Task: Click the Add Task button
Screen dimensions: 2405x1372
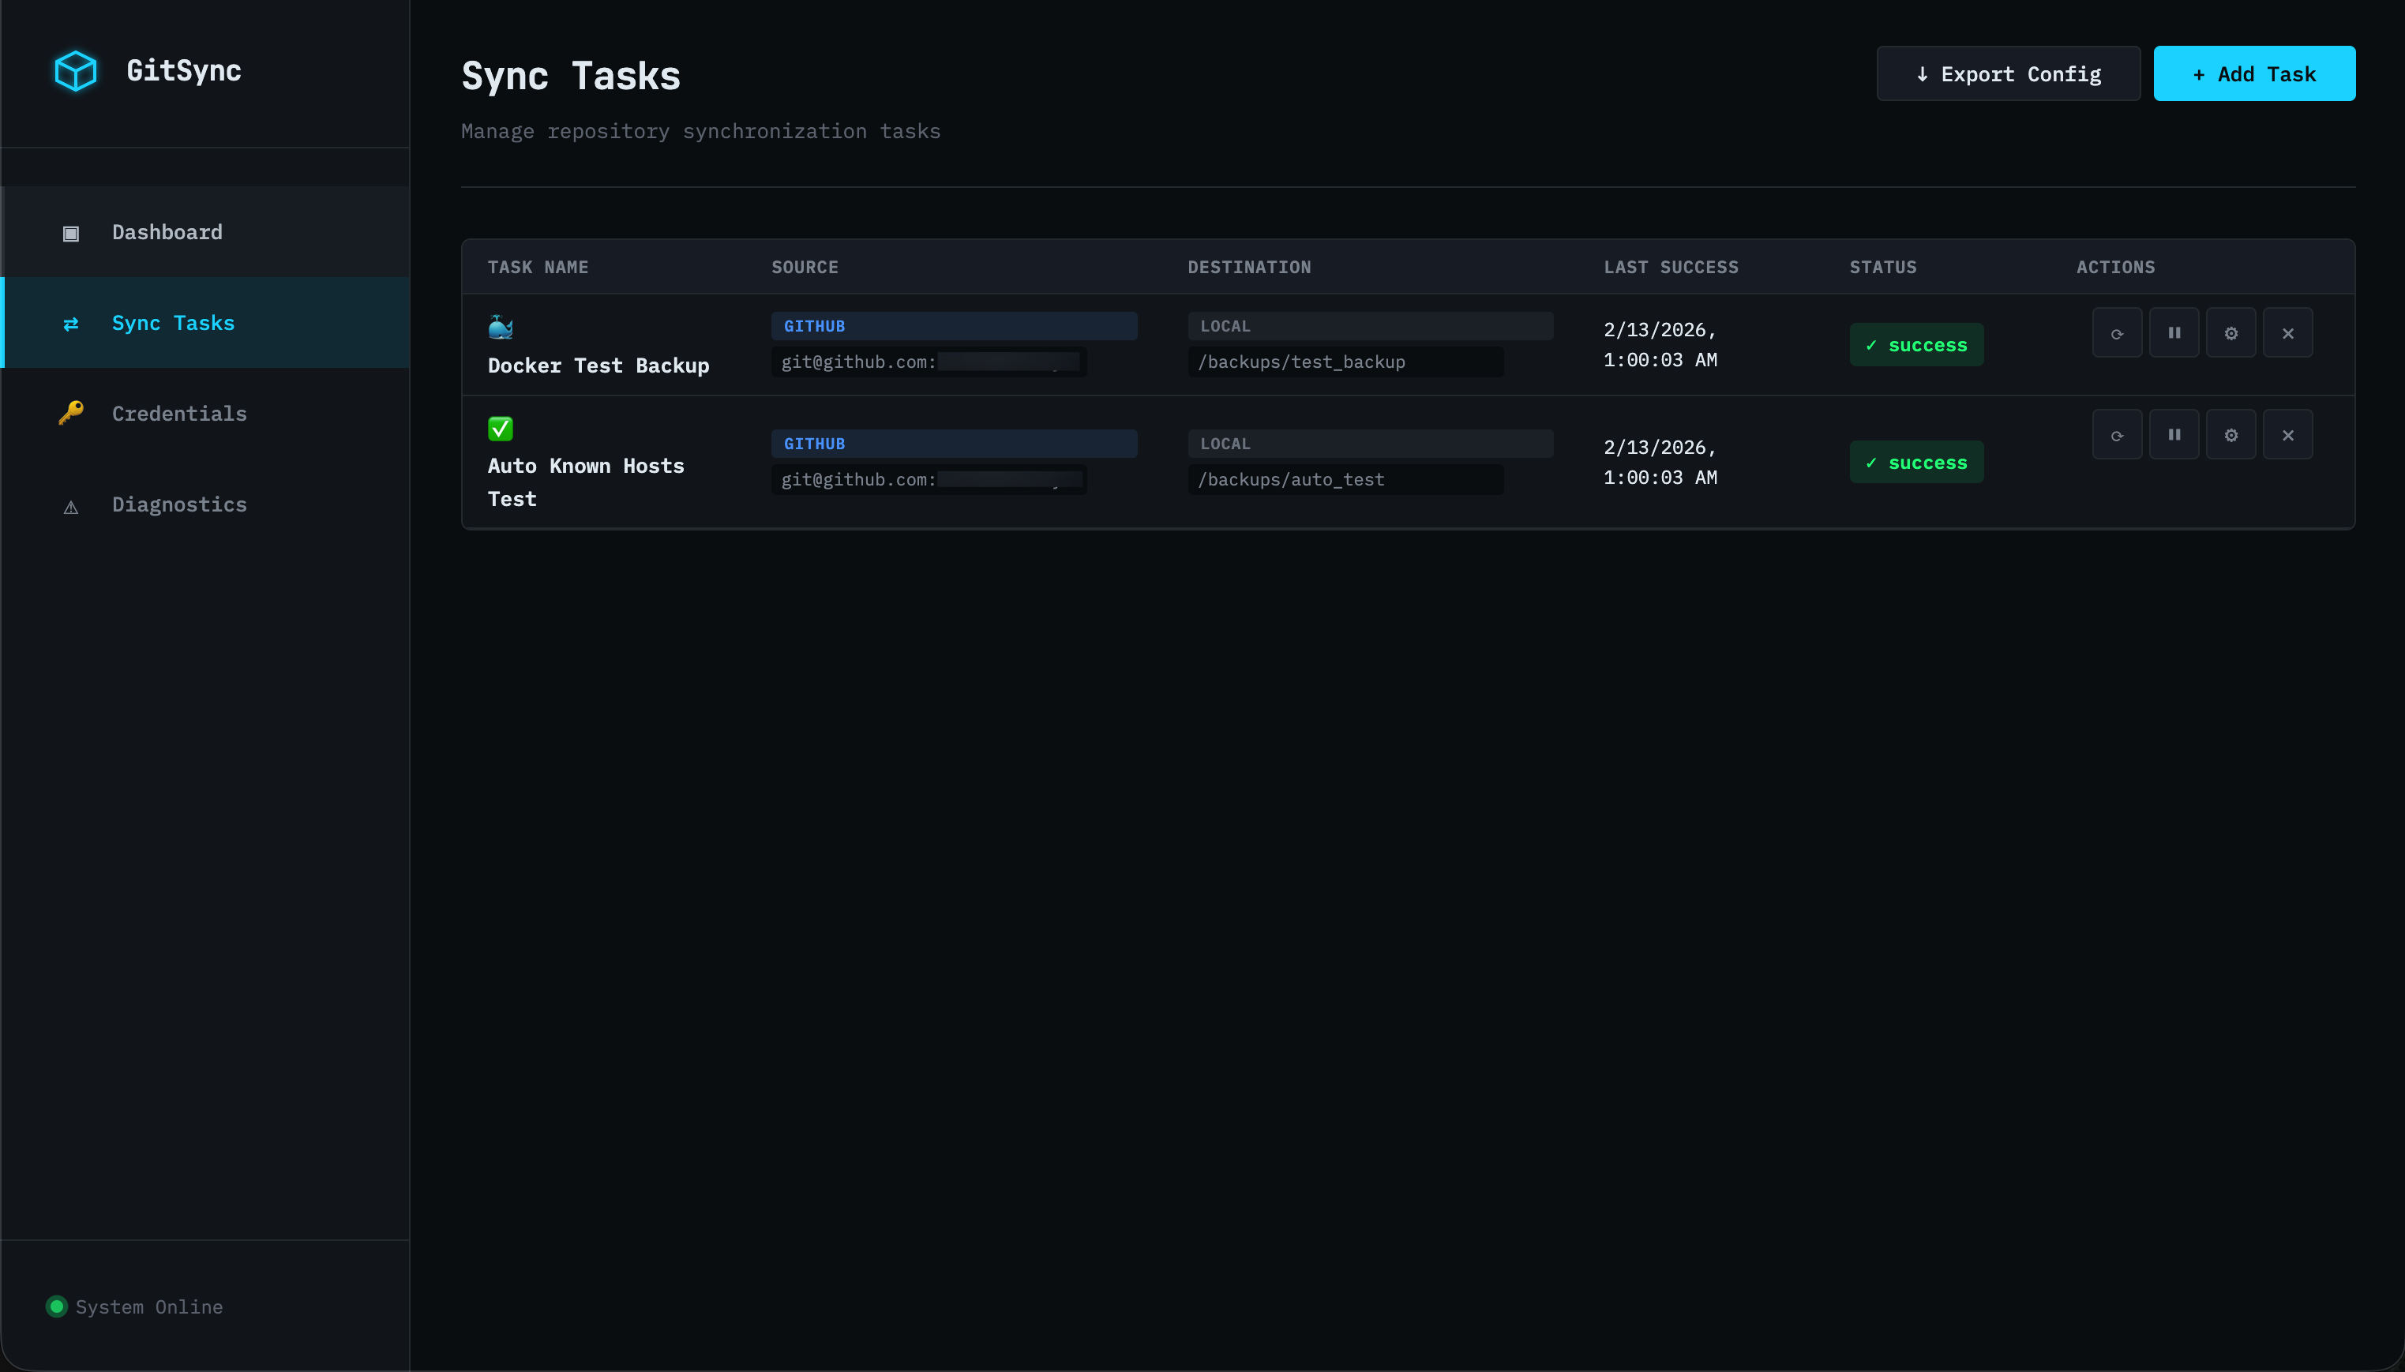Action: 2254,73
